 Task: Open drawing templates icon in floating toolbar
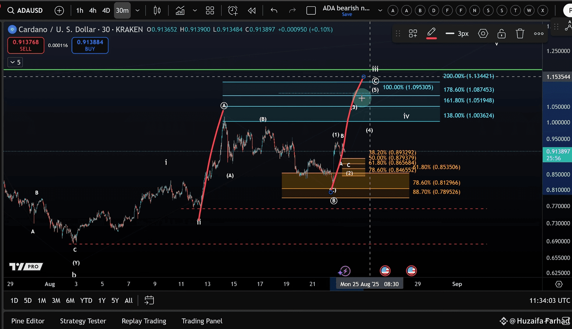coord(413,34)
